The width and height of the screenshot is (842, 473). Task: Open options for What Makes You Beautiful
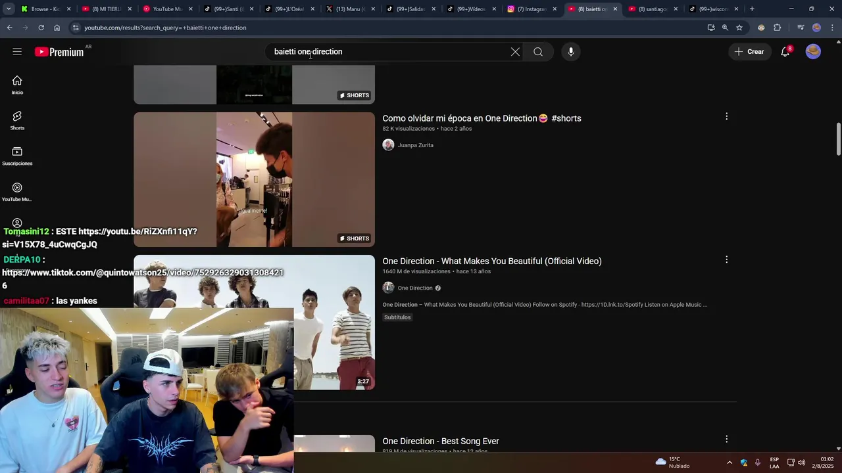tap(726, 259)
